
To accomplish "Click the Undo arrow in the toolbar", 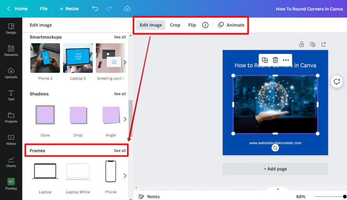I will (x=95, y=8).
